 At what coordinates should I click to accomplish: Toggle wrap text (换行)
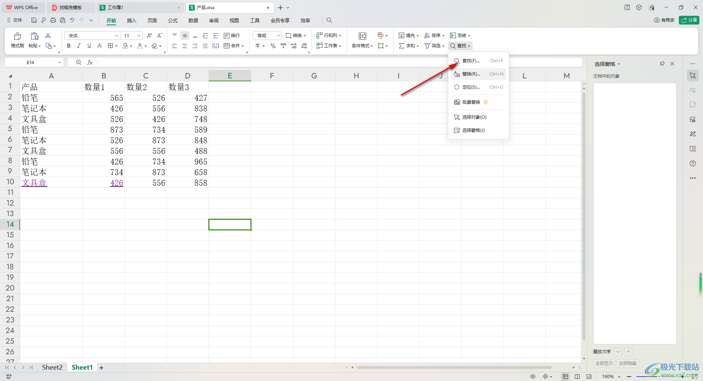(x=232, y=36)
